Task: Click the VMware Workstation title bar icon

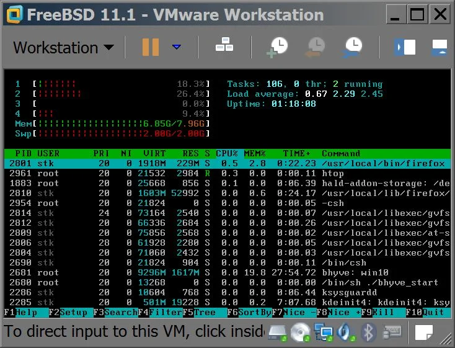Action: pos(14,14)
